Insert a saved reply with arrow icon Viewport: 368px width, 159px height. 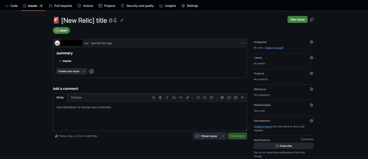click(242, 98)
